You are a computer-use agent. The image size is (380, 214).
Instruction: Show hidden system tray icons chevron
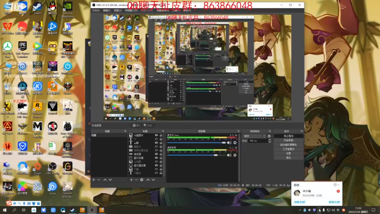[300, 210]
